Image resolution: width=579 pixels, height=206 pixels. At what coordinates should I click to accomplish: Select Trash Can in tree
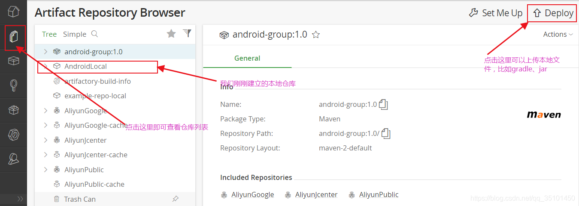(x=80, y=199)
